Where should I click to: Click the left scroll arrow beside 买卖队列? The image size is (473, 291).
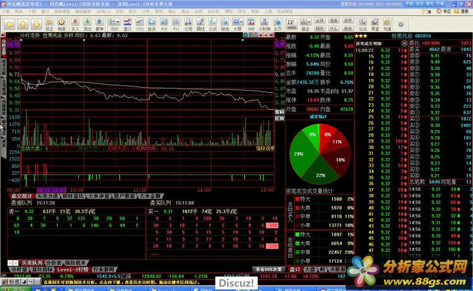(x=11, y=263)
